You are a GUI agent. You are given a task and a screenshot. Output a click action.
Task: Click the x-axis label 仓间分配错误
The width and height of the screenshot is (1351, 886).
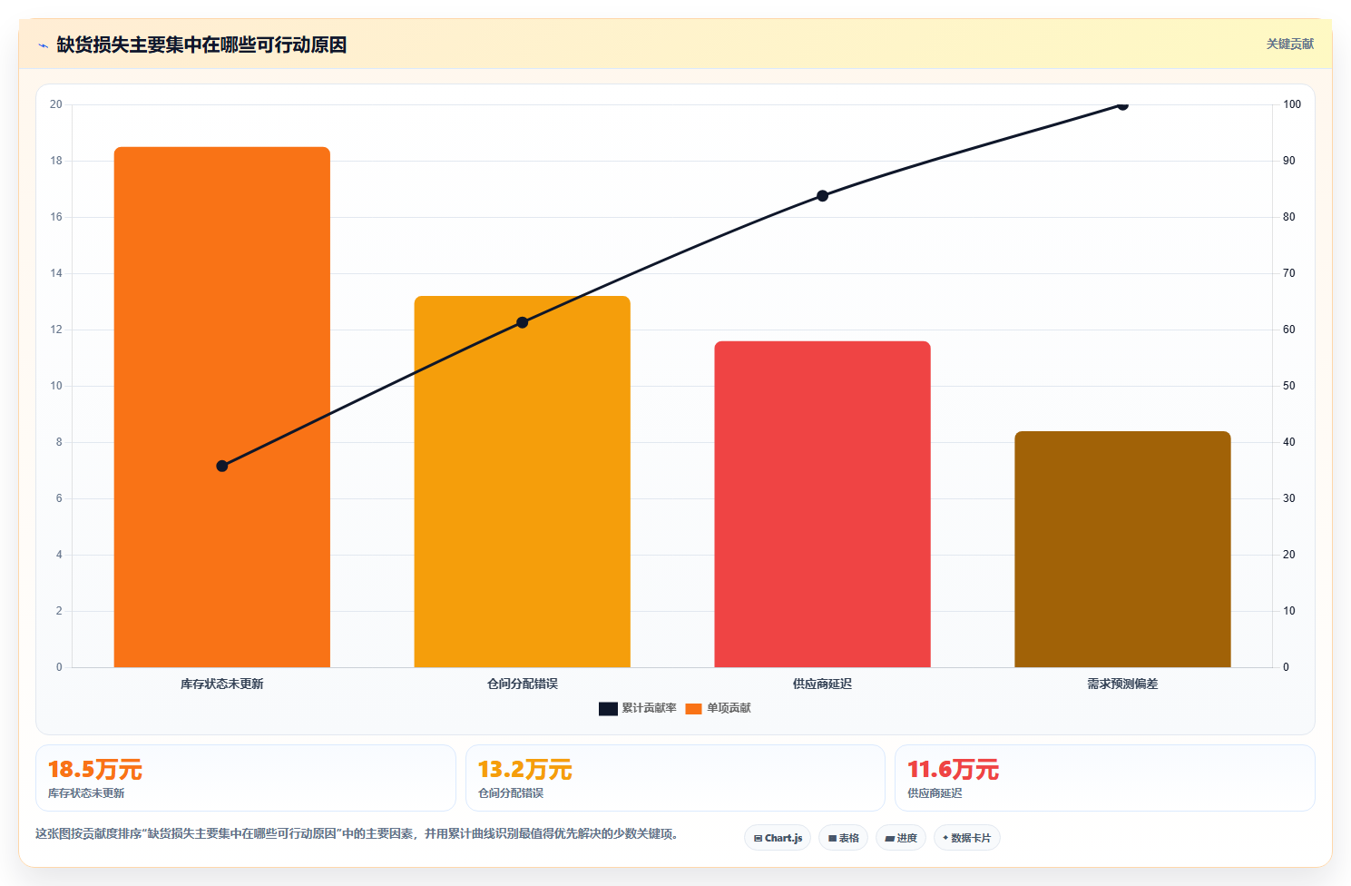point(523,684)
